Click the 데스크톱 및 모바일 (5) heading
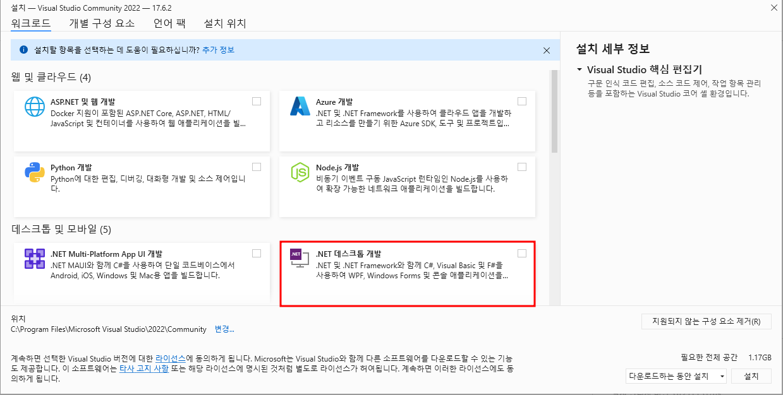 (x=61, y=228)
